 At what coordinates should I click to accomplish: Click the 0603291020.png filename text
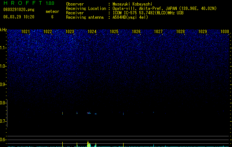[19, 10]
